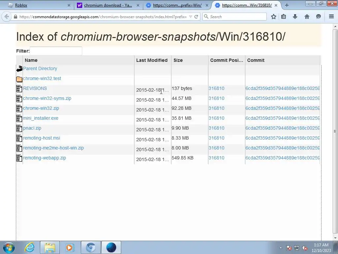Close the prefix=Win/ tab
Viewport: 338px width, 254px height.
(x=207, y=5)
